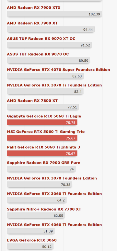Viewport: 117px width, 251px height.
Task: Open MSI GeForce RTX 5060 Ti Gaming Trio
Action: pyautogui.click(x=46, y=132)
